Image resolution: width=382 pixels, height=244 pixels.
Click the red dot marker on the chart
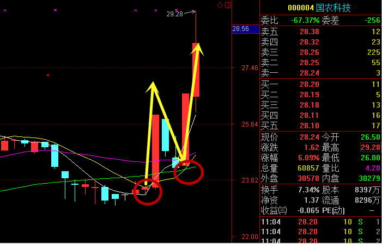click(48, 75)
